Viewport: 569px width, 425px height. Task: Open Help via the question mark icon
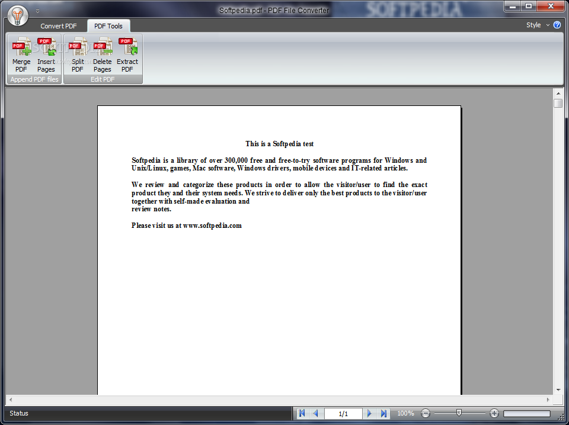557,25
